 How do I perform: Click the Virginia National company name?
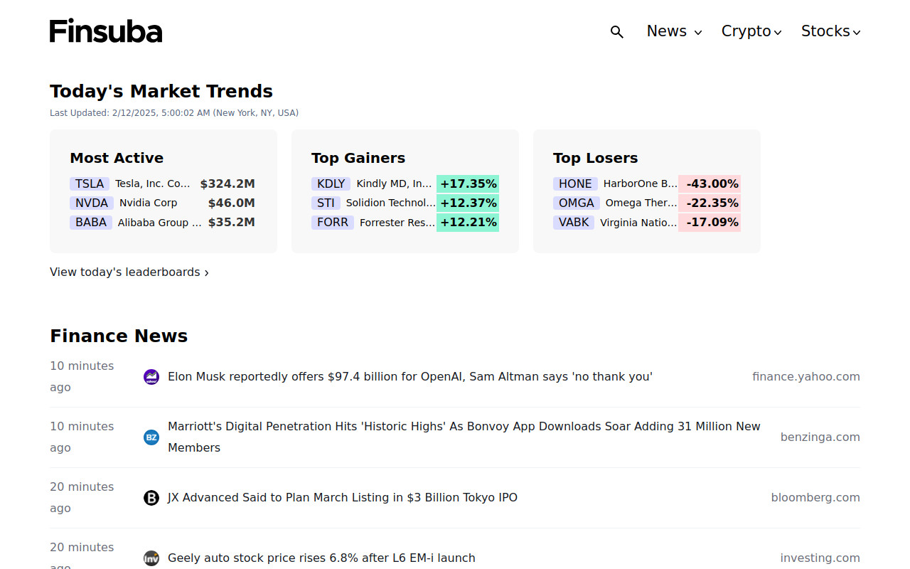(x=639, y=222)
